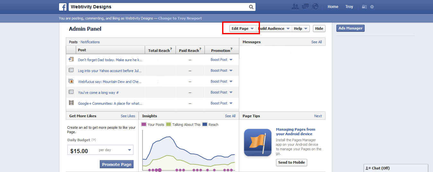The width and height of the screenshot is (433, 172).
Task: Open the Help dropdown menu
Action: pyautogui.click(x=301, y=29)
